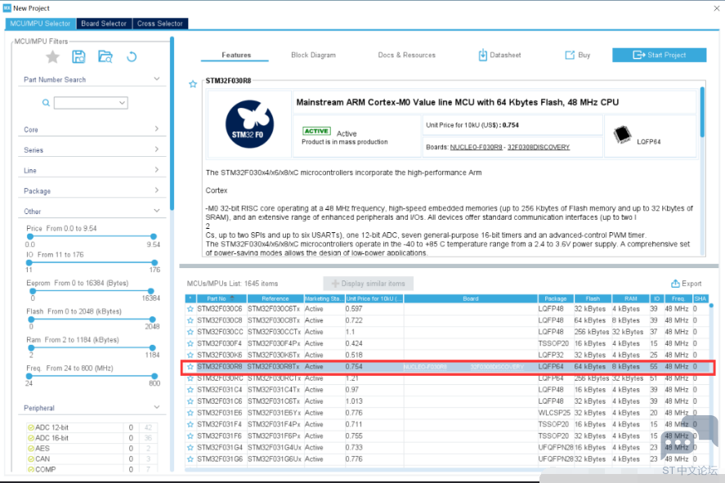Screen dimensions: 725x483
Task: Click the STM32 F0 butterfly logo
Action: [x=249, y=124]
